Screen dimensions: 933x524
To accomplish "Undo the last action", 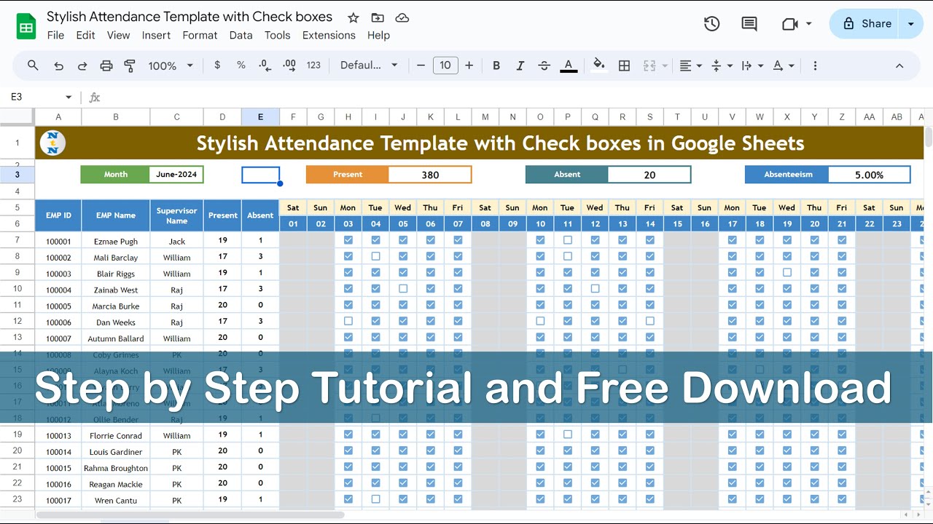I will click(58, 65).
